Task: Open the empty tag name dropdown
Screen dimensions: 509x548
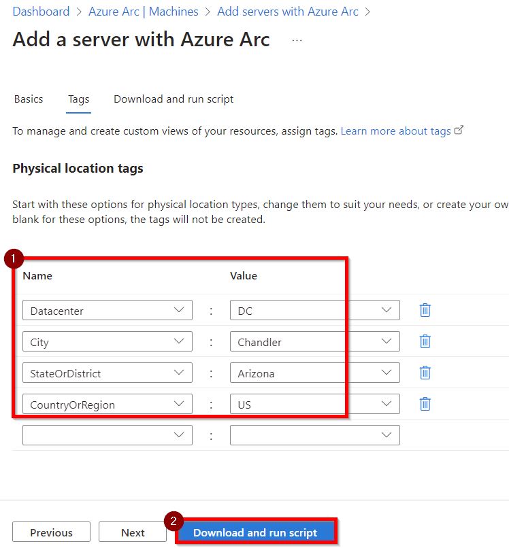Action: pos(108,435)
